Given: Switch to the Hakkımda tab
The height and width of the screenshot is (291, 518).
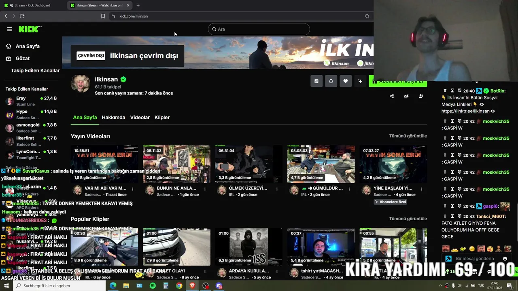Looking at the screenshot, I should click(x=113, y=117).
